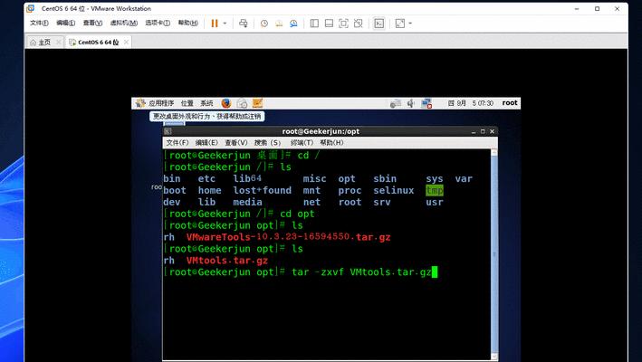Take a snapshot using the clock icon
The width and height of the screenshot is (642, 362).
[x=264, y=24]
